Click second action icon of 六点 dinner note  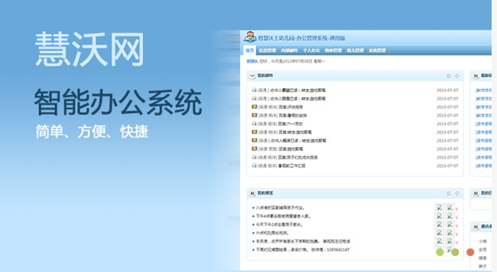(x=450, y=232)
